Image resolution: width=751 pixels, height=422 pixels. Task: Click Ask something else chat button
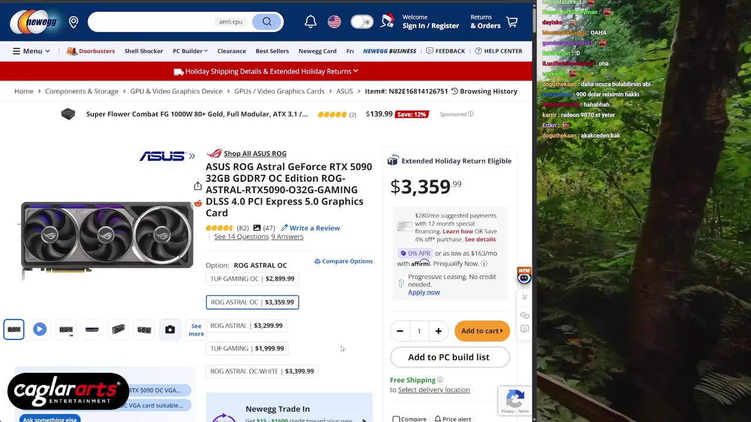pos(50,418)
